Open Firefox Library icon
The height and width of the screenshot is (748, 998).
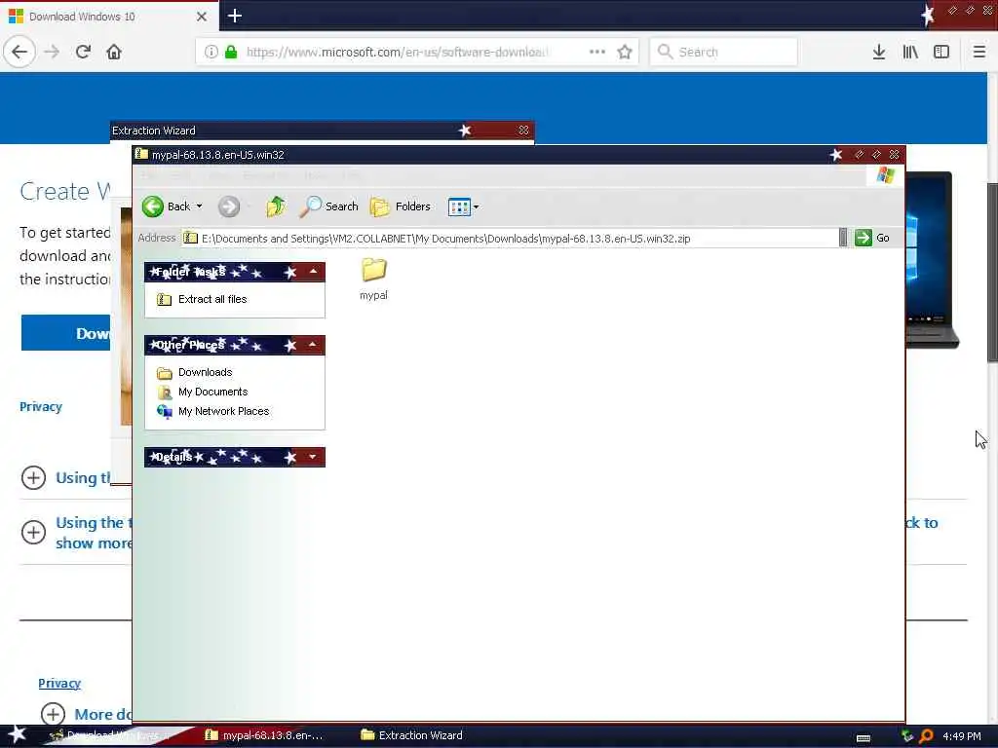pos(910,53)
